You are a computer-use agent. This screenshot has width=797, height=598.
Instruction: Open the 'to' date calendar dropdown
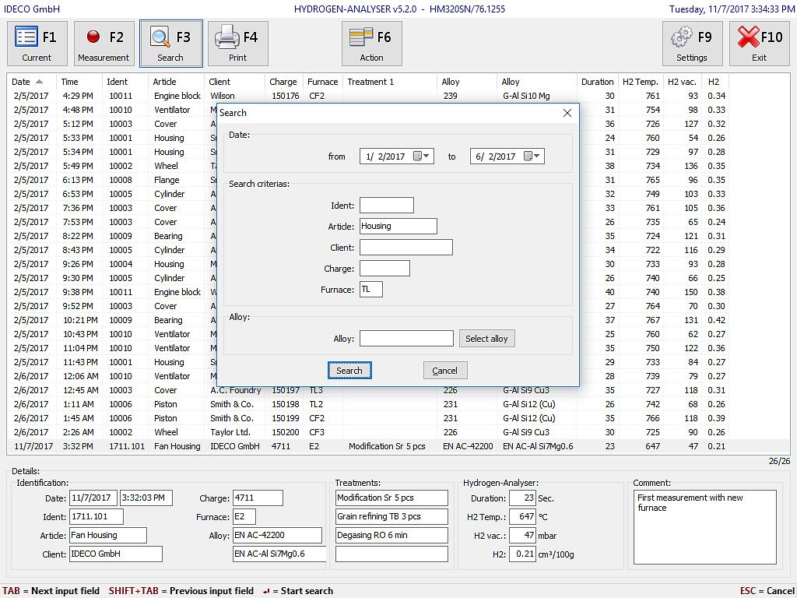click(532, 157)
